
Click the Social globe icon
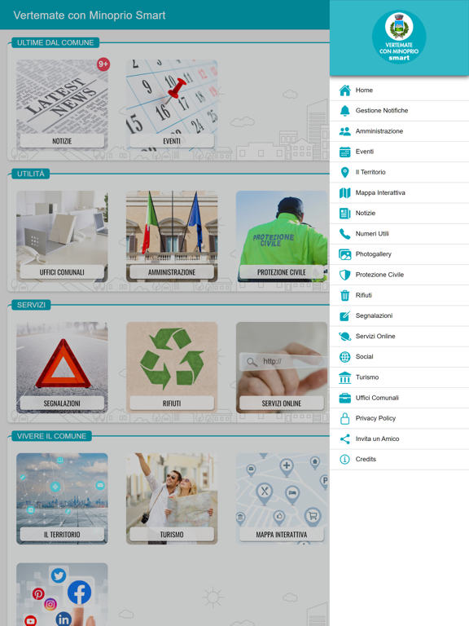click(x=344, y=357)
